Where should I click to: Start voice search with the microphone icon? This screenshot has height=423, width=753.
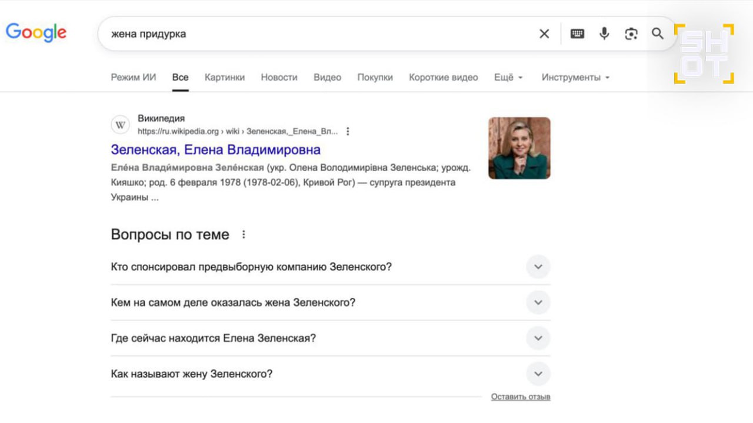pyautogui.click(x=604, y=34)
